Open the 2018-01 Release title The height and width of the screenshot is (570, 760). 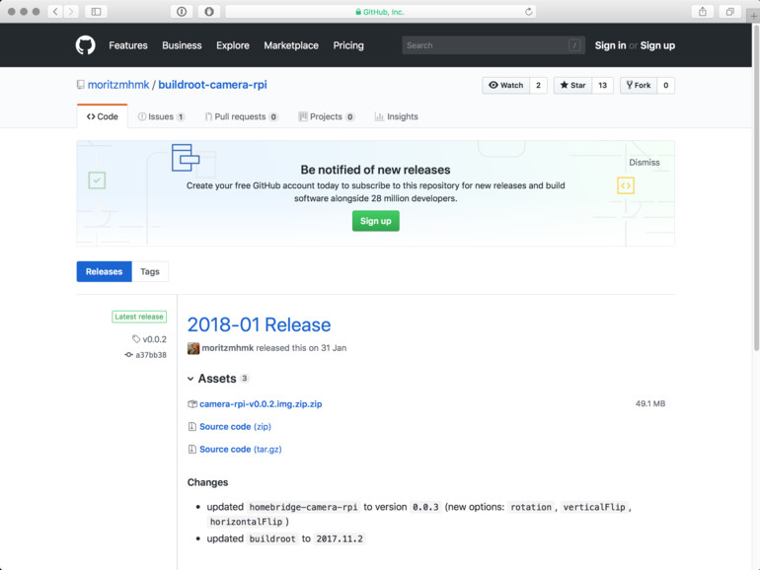(259, 325)
